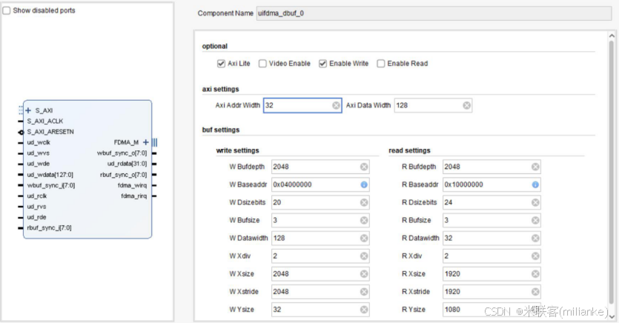Clear the R Dsizebits value
The width and height of the screenshot is (619, 323).
click(535, 202)
